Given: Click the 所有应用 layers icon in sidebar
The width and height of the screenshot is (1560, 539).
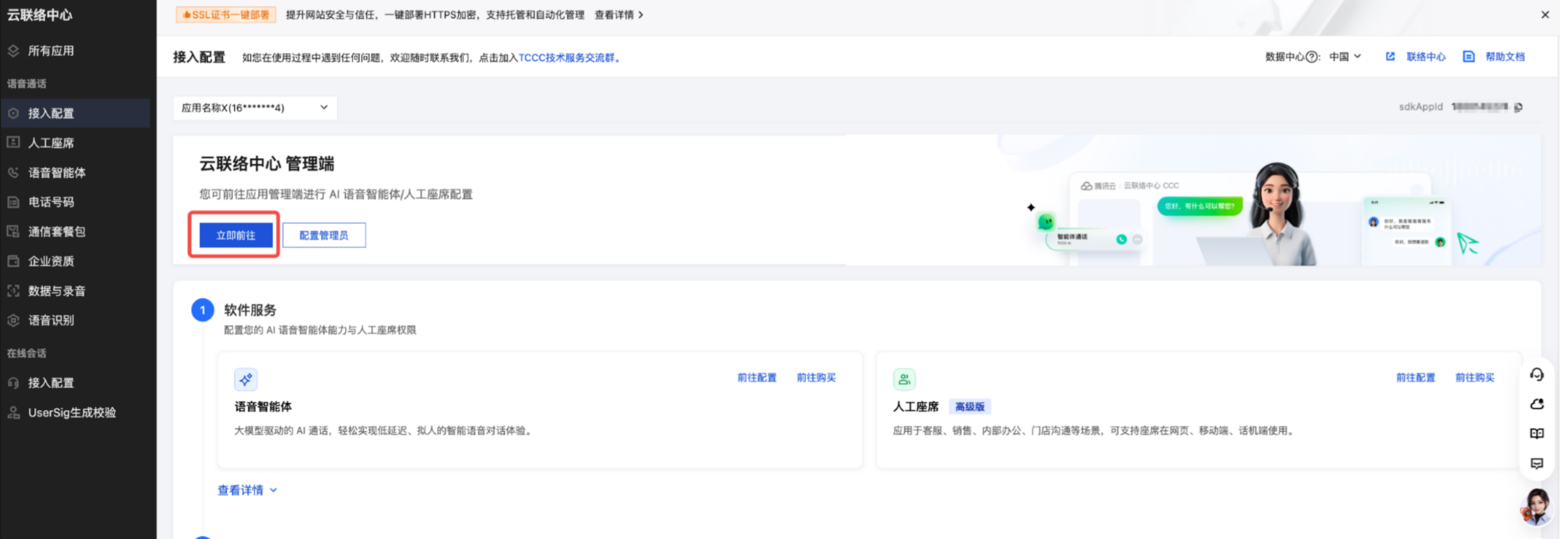Looking at the screenshot, I should [13, 51].
